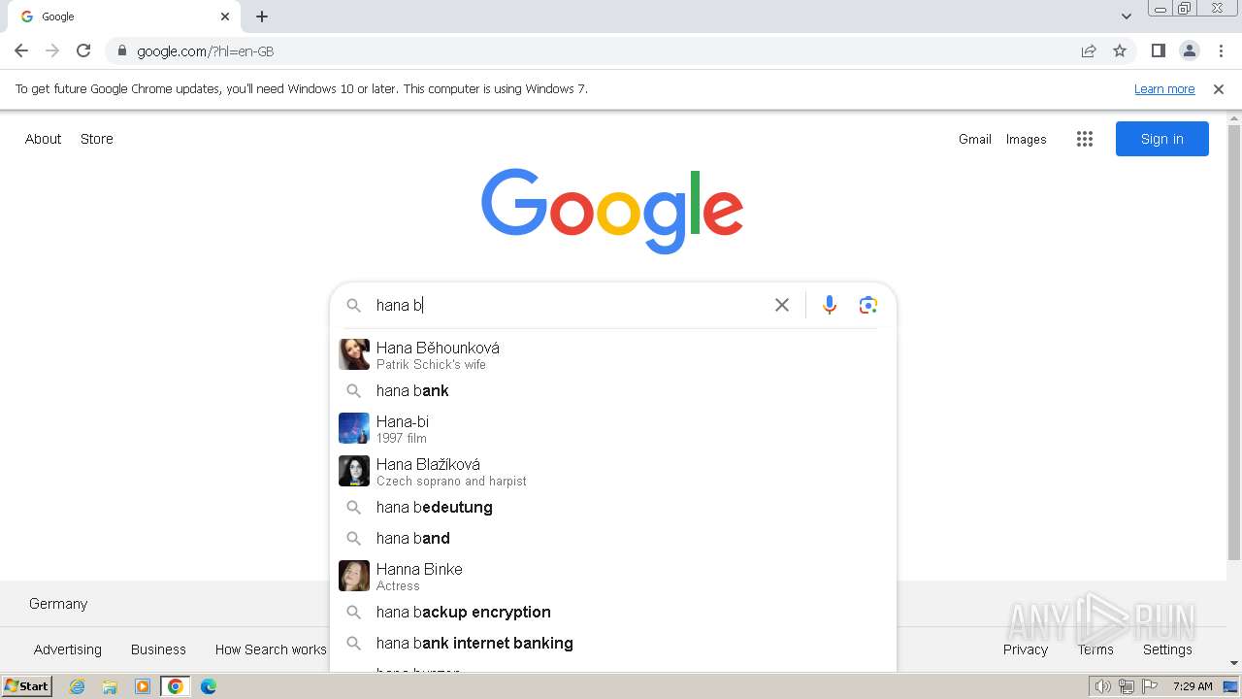This screenshot has height=699, width=1242.
Task: Open Privacy footer link
Action: pos(1026,649)
